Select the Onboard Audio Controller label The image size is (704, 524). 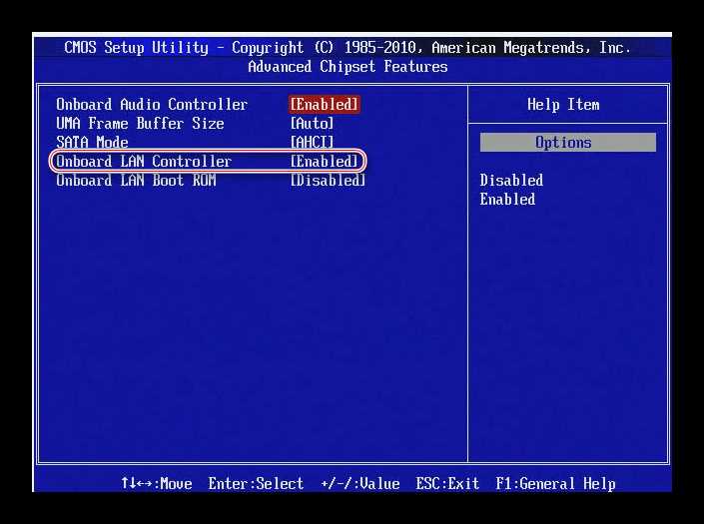152,105
